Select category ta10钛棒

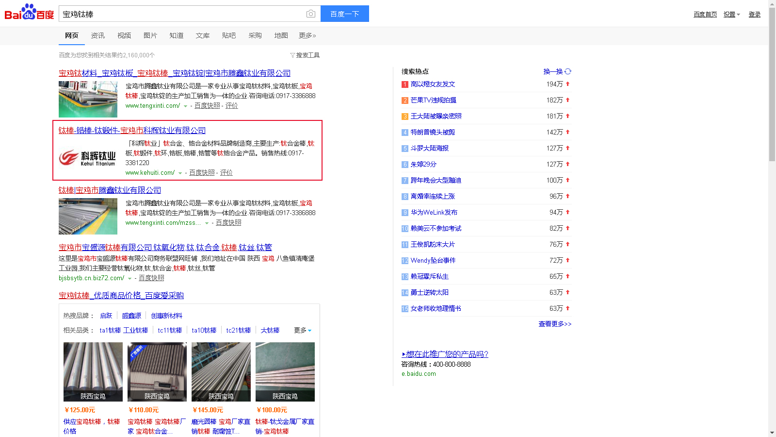pyautogui.click(x=204, y=330)
